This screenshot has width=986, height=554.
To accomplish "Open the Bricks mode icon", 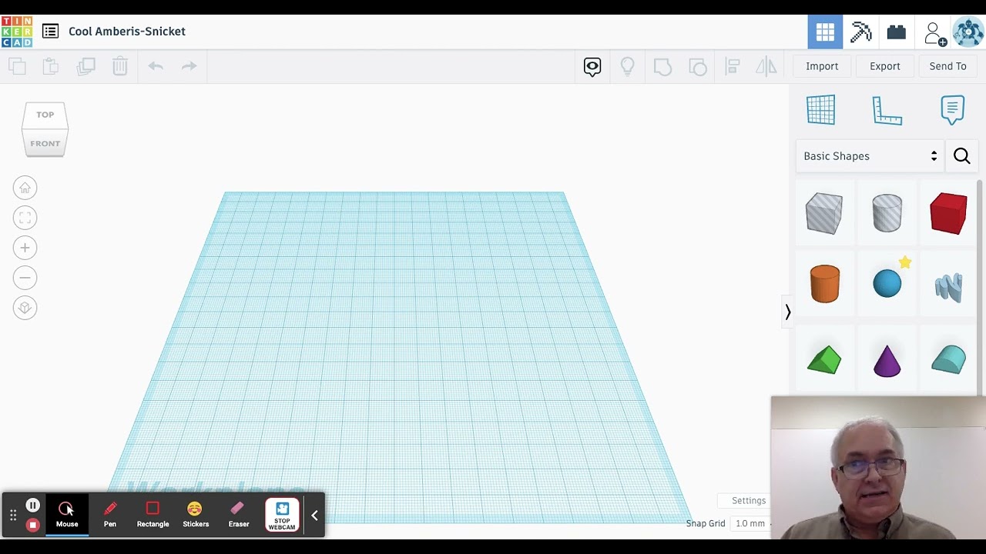I will (x=896, y=32).
